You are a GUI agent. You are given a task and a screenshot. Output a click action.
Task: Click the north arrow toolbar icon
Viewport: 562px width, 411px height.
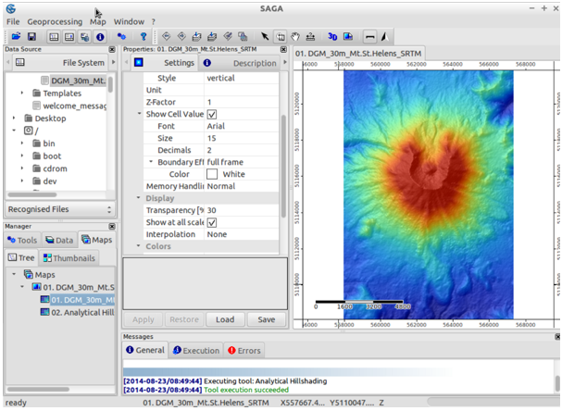pos(383,36)
